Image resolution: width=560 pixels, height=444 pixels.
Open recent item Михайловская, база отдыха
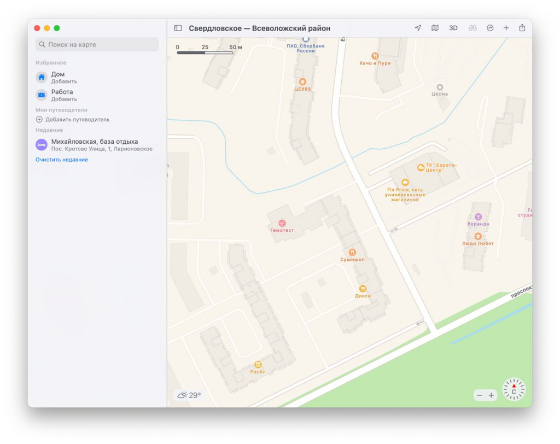pos(94,144)
